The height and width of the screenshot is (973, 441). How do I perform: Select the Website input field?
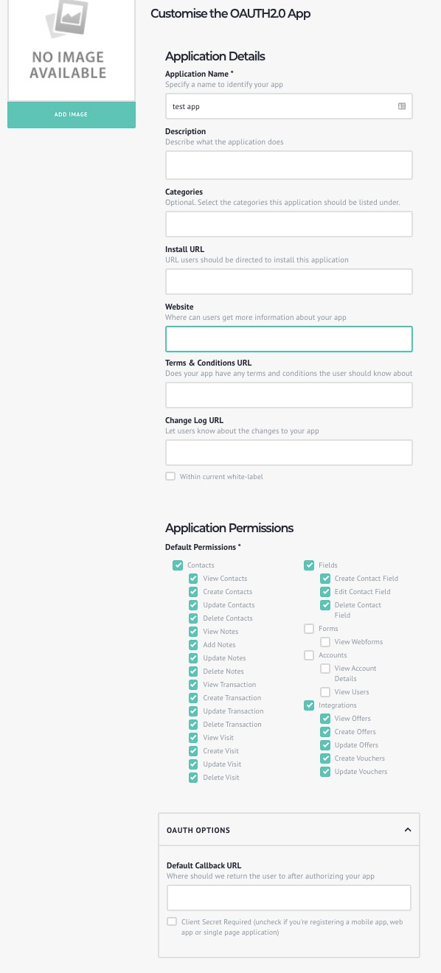(x=288, y=339)
